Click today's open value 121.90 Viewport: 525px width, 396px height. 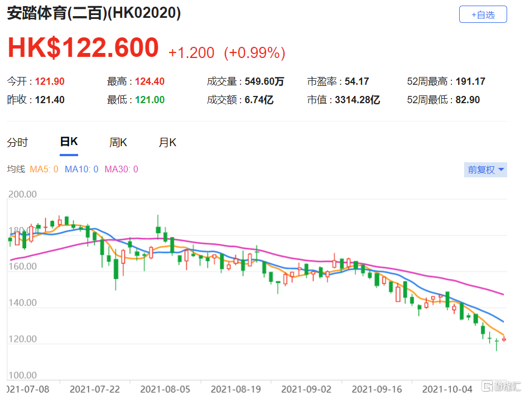pyautogui.click(x=50, y=81)
